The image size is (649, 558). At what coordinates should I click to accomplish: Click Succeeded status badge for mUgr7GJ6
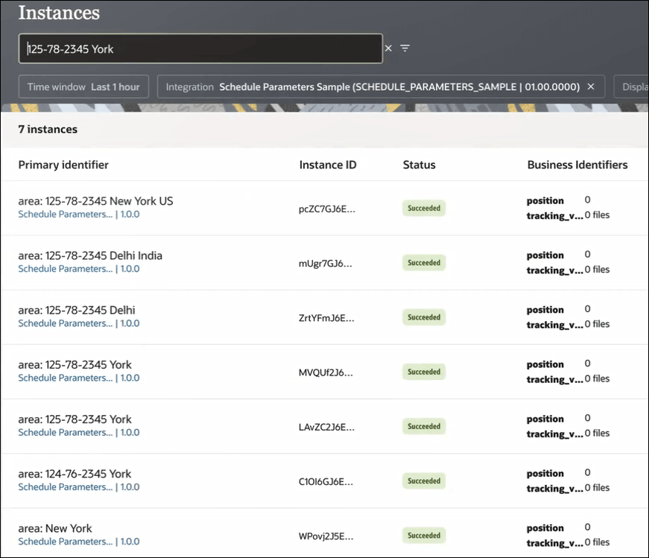[x=424, y=262]
